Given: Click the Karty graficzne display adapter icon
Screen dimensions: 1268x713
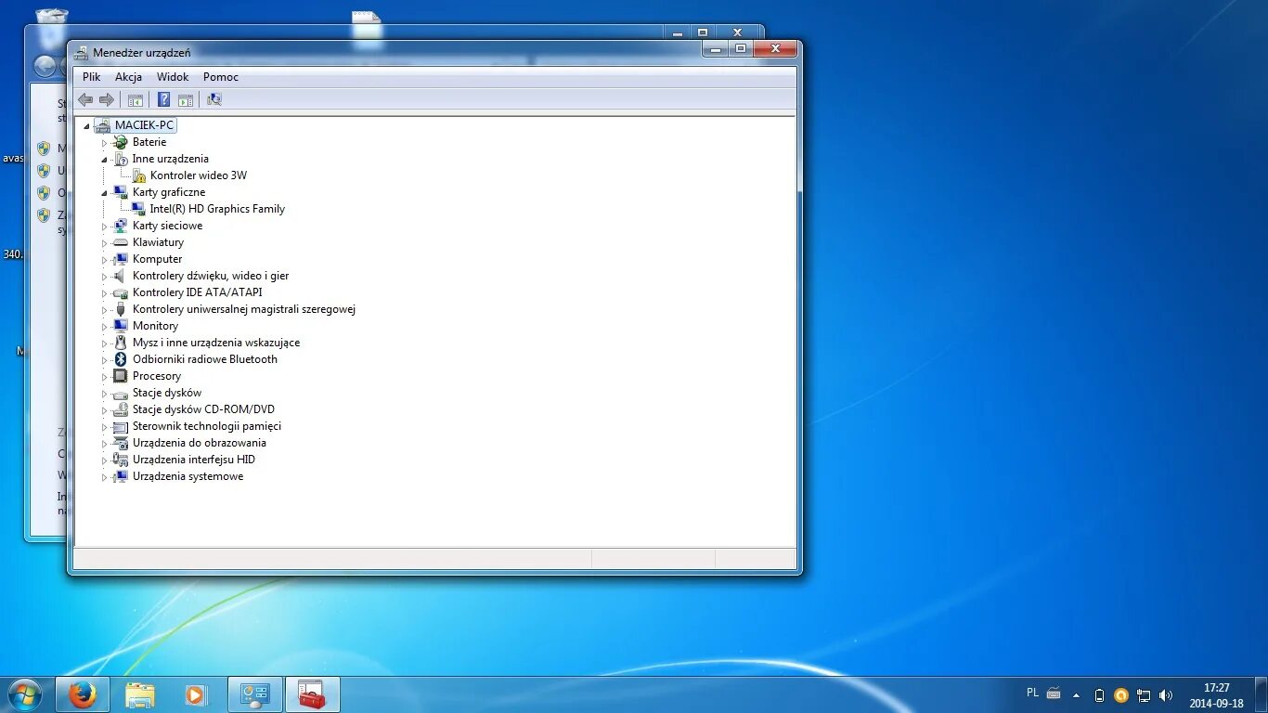Looking at the screenshot, I should [120, 192].
